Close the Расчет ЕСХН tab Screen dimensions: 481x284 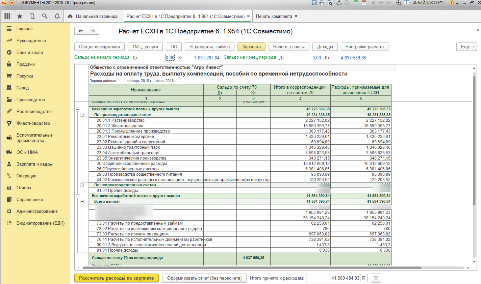pyautogui.click(x=249, y=16)
